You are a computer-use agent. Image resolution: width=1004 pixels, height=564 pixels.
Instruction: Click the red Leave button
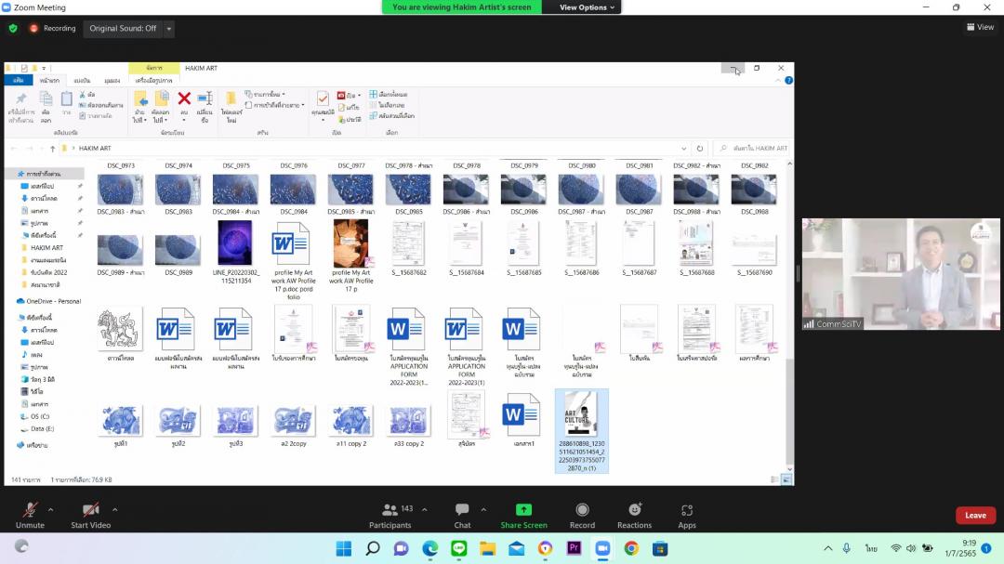pyautogui.click(x=975, y=515)
